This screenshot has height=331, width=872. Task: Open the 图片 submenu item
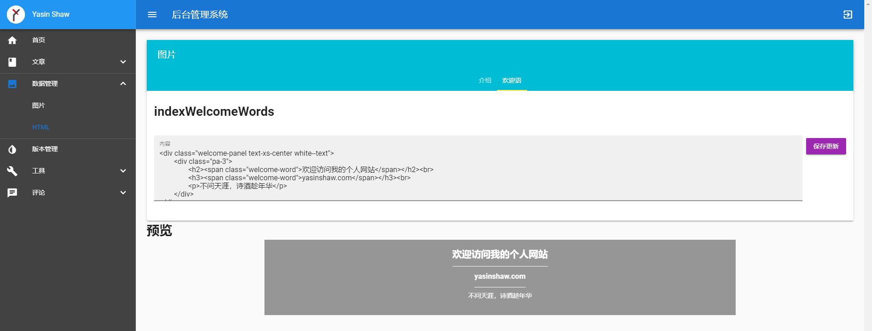(68, 105)
